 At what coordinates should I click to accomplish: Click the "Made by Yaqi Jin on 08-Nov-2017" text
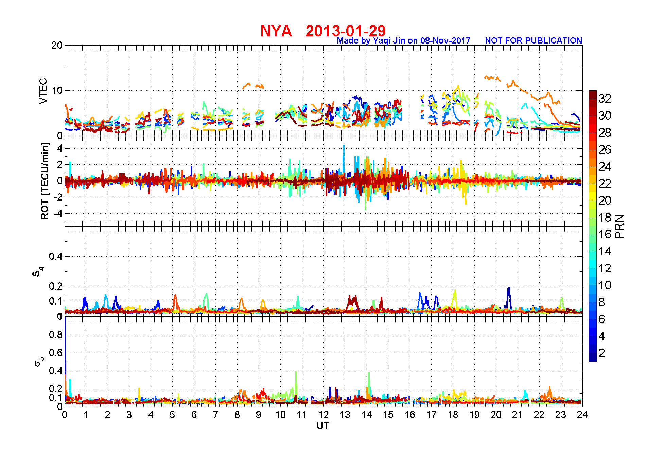pos(404,41)
